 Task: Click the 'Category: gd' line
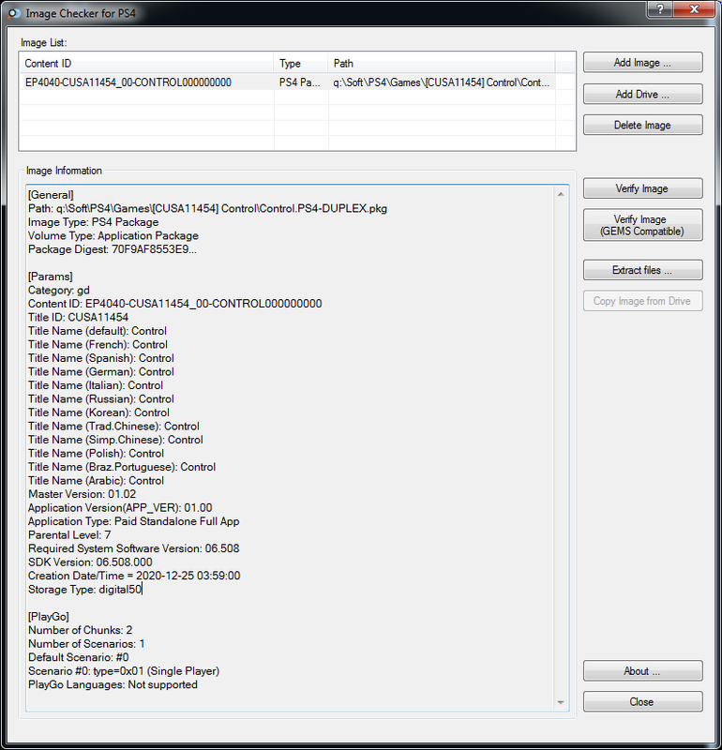coord(59,291)
